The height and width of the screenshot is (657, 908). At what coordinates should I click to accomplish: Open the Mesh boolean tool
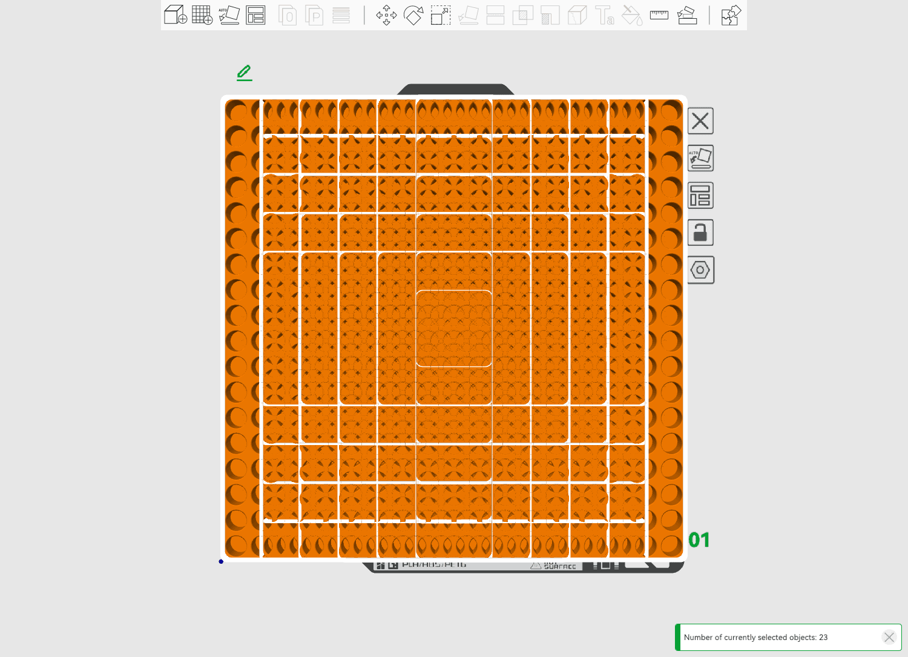click(522, 15)
